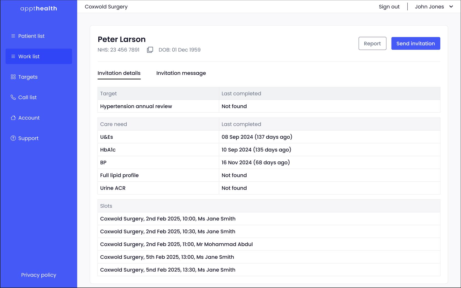
Task: Switch to the Invitation message tab
Action: coord(181,73)
